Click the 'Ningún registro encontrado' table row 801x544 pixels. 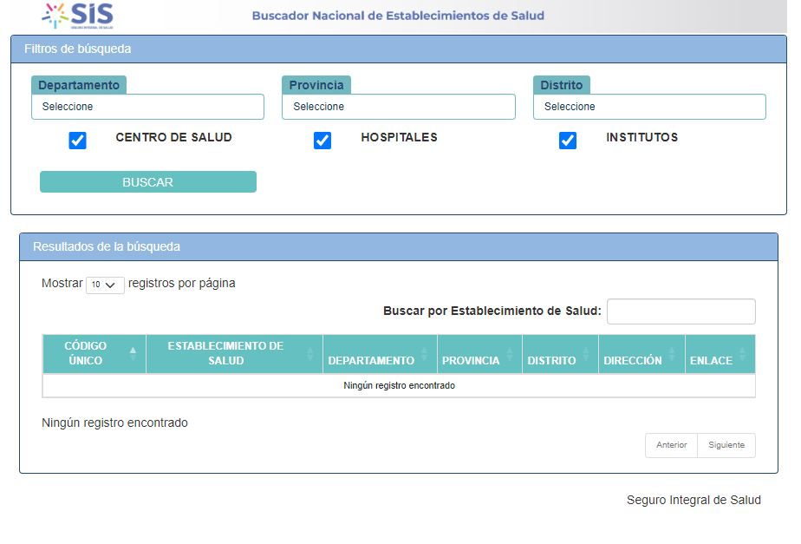tap(399, 385)
